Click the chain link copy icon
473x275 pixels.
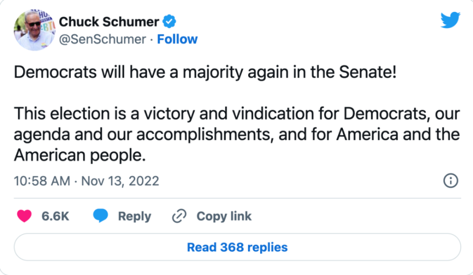179,216
